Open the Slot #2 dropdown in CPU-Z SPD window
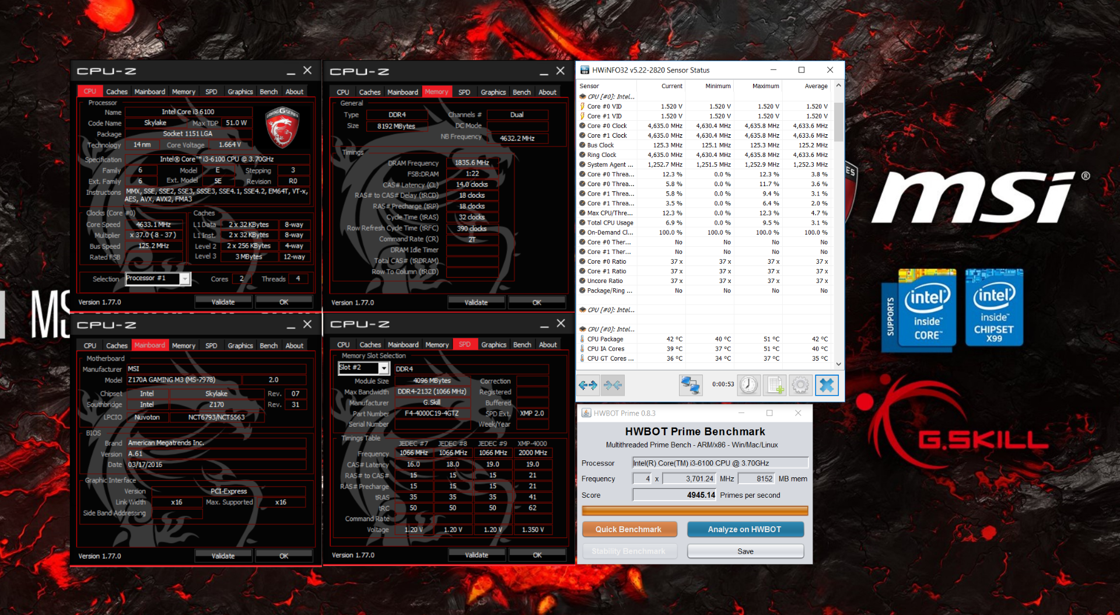The height and width of the screenshot is (615, 1120). tap(383, 368)
